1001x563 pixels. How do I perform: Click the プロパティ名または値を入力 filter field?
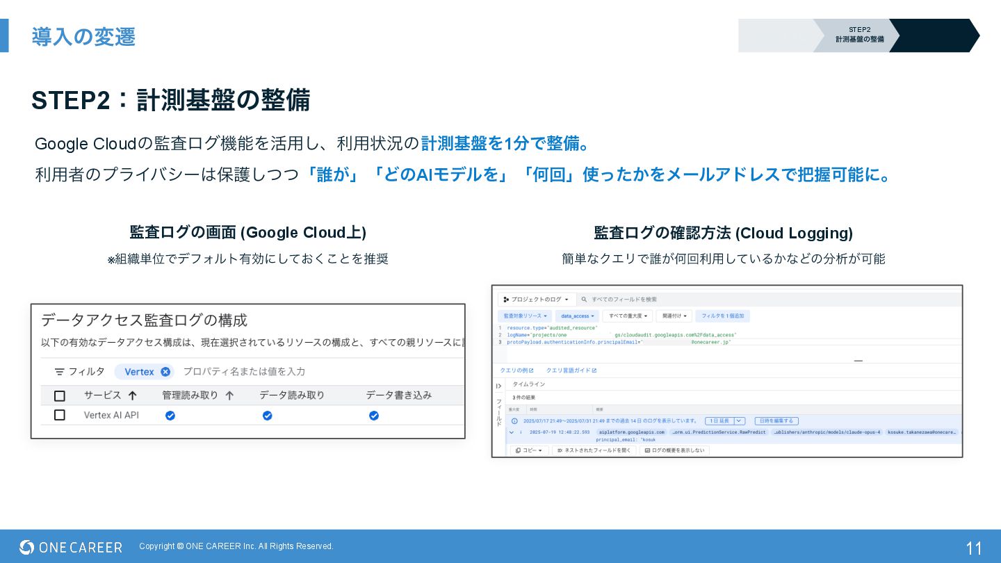point(244,372)
